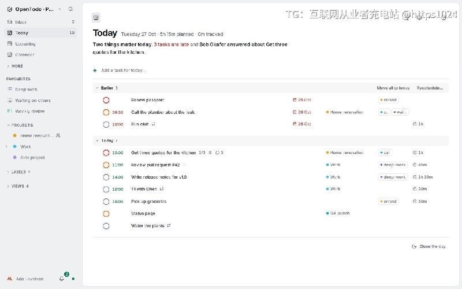The image size is (462, 289).
Task: Click the 25 Oct due date on Renew passport
Action: click(x=302, y=99)
